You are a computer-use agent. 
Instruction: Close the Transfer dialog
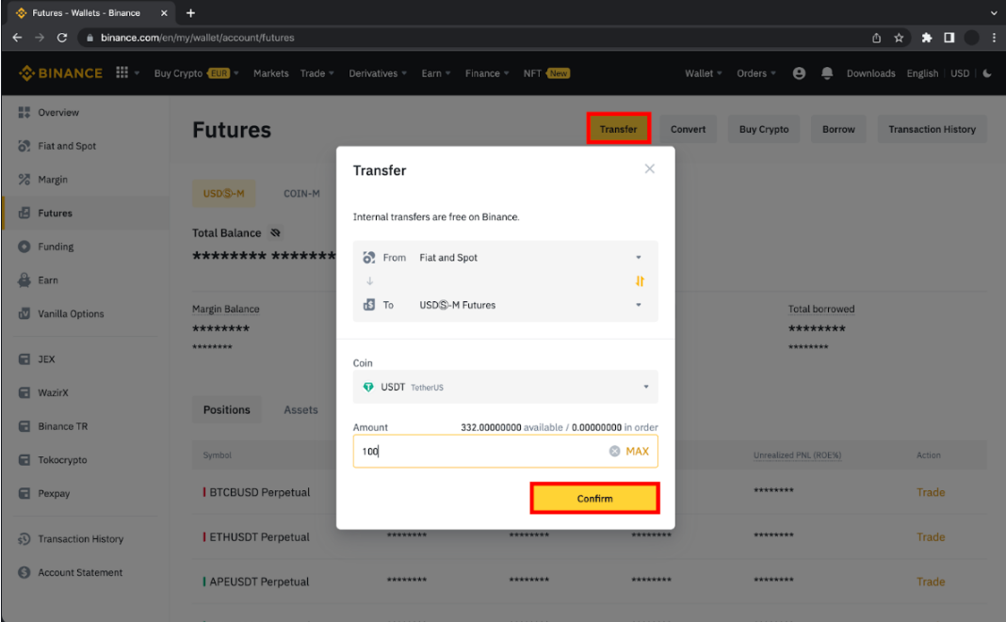pos(649,168)
